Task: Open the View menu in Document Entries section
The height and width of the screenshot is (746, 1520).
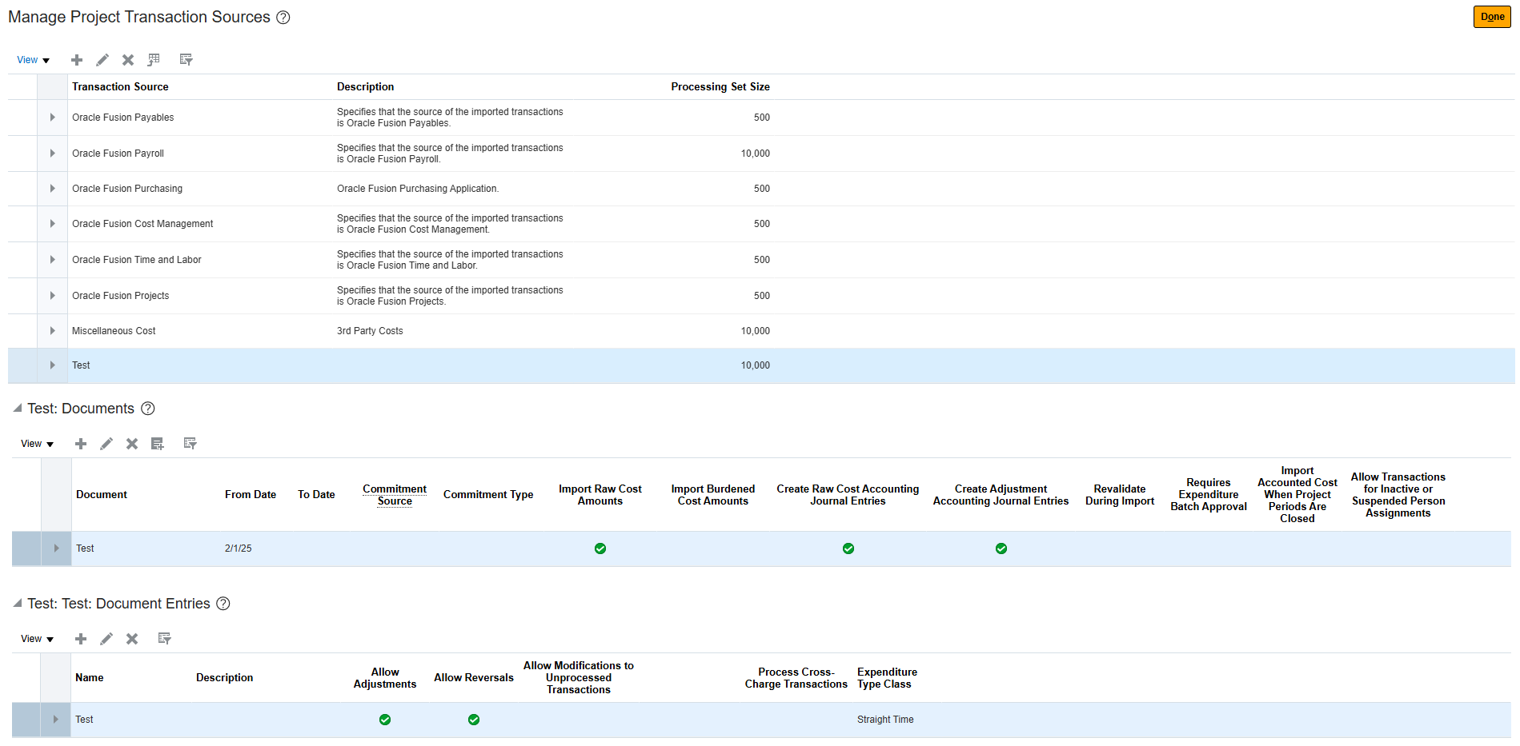Action: [38, 639]
